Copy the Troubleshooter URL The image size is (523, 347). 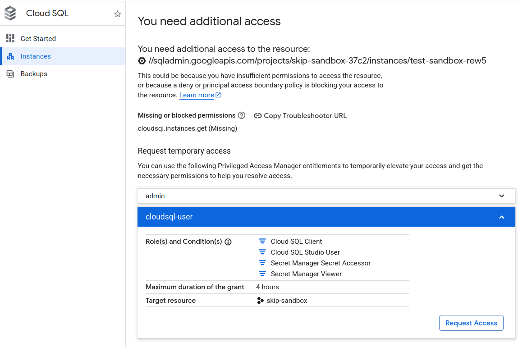[x=300, y=116]
